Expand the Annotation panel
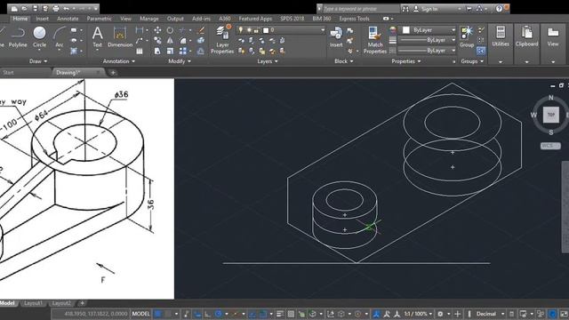 tap(118, 61)
